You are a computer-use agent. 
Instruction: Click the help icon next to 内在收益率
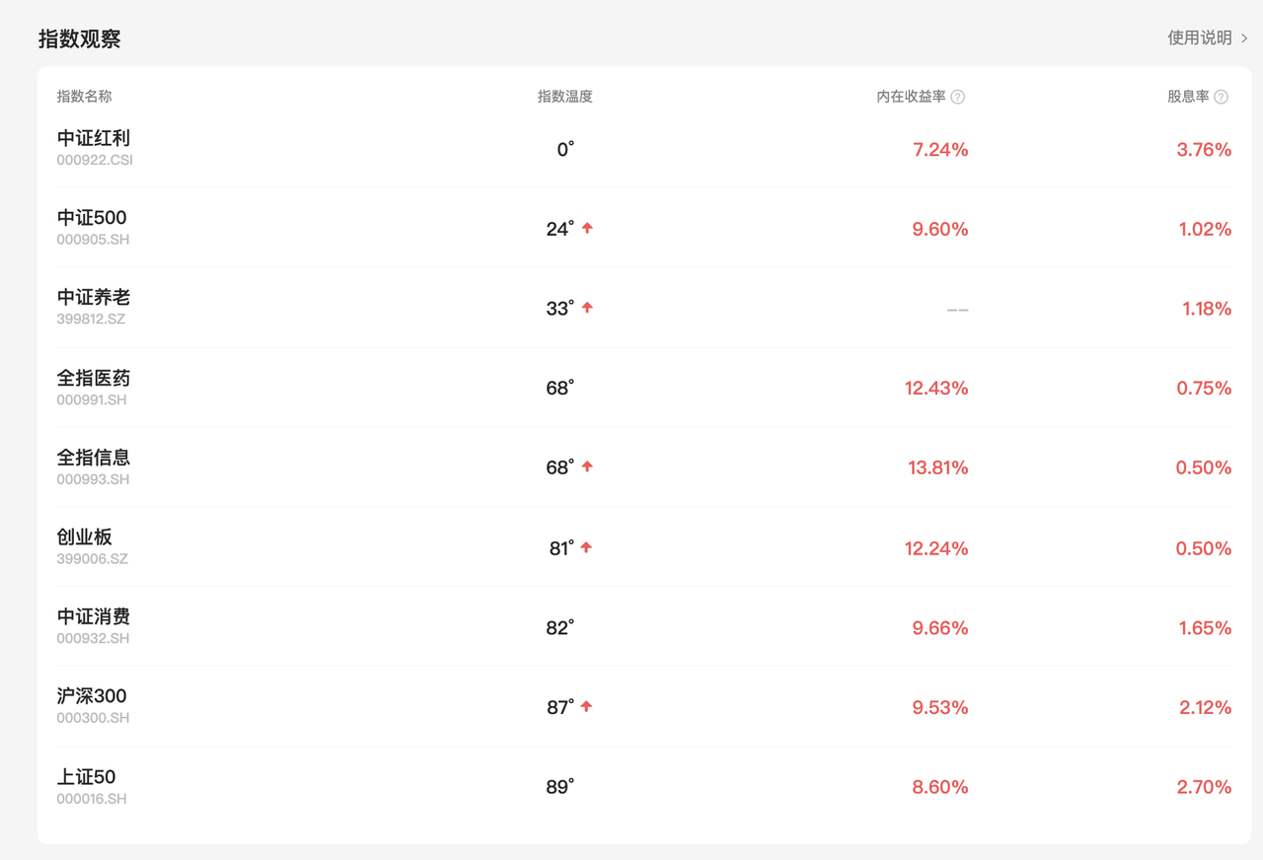coord(957,97)
